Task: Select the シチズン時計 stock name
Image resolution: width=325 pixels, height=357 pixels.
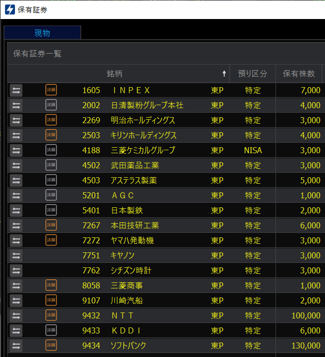Action: pyautogui.click(x=131, y=271)
